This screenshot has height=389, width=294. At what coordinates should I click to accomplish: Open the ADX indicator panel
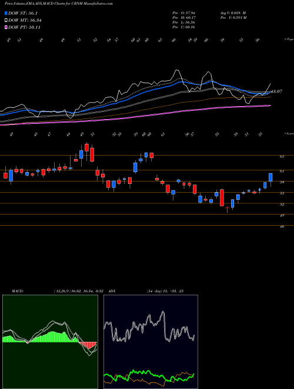[x=151, y=342]
